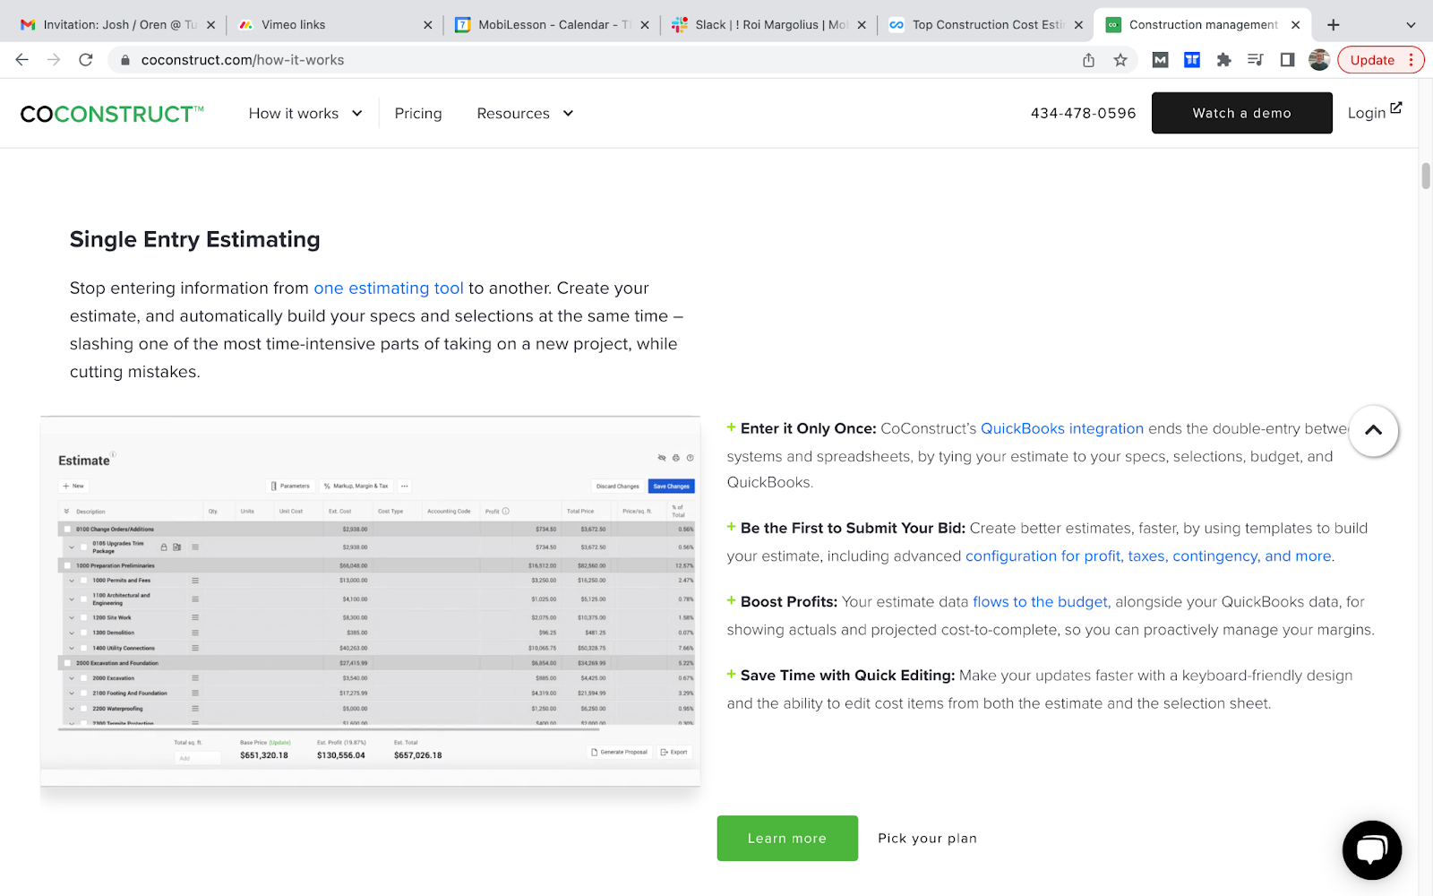Go forward in browser history

pos(54,60)
